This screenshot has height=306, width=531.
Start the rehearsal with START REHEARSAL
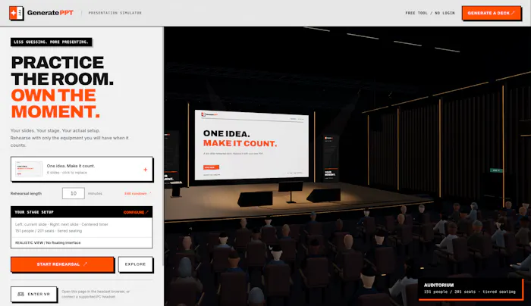pyautogui.click(x=62, y=264)
